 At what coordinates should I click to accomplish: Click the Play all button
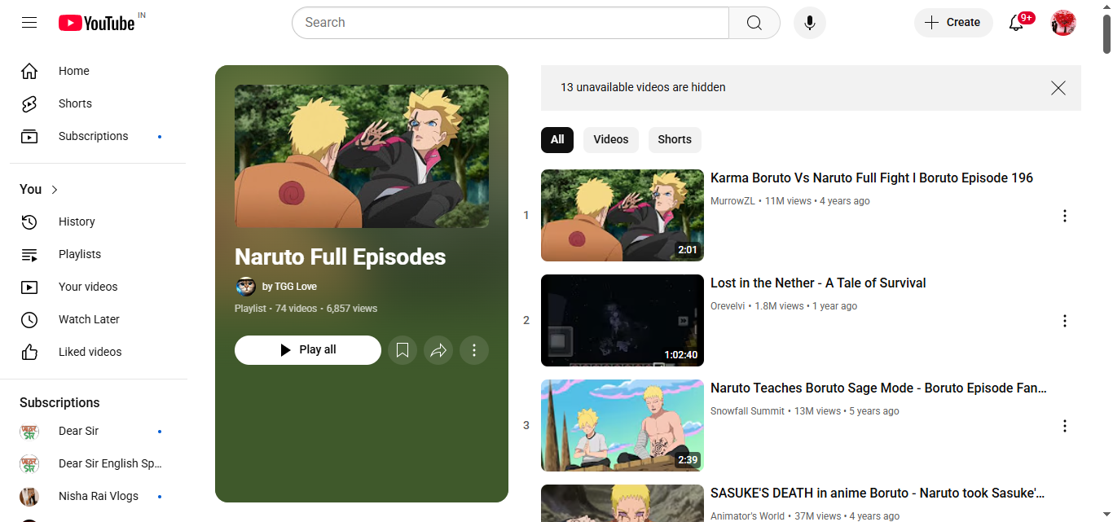point(308,350)
